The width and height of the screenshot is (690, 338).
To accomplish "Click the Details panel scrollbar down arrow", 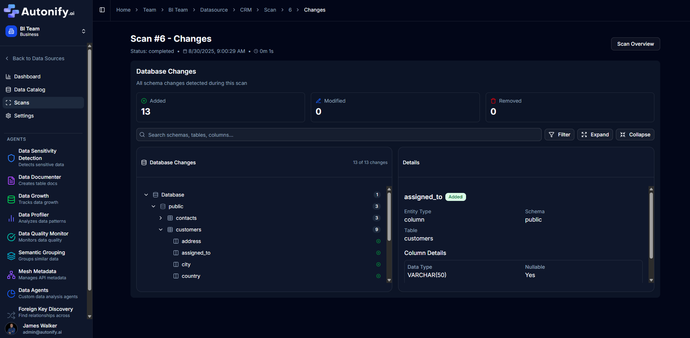I will tap(651, 280).
